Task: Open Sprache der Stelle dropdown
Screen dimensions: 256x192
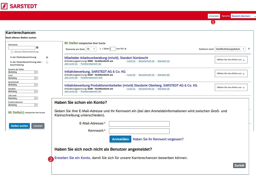Action: [23, 72]
